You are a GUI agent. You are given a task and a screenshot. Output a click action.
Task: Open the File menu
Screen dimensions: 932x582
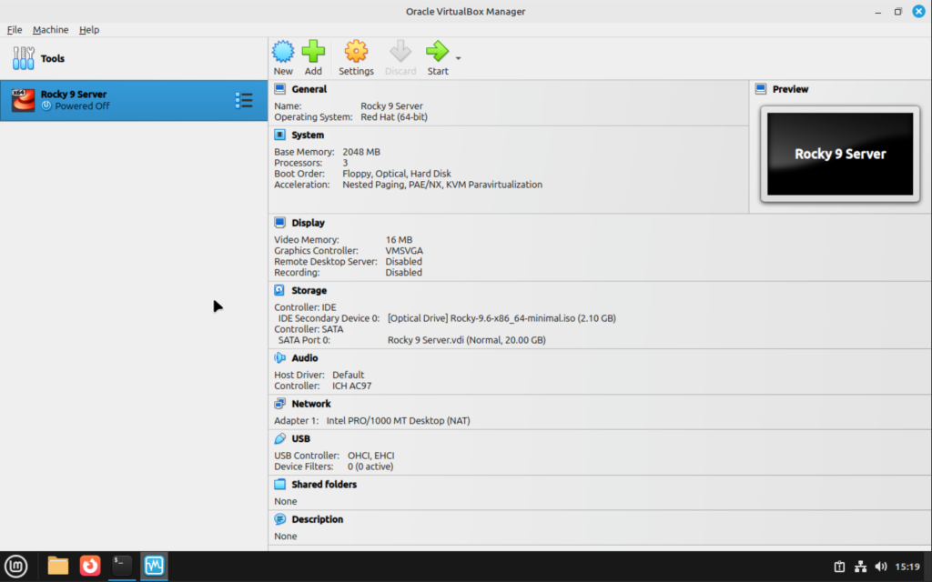(x=15, y=29)
